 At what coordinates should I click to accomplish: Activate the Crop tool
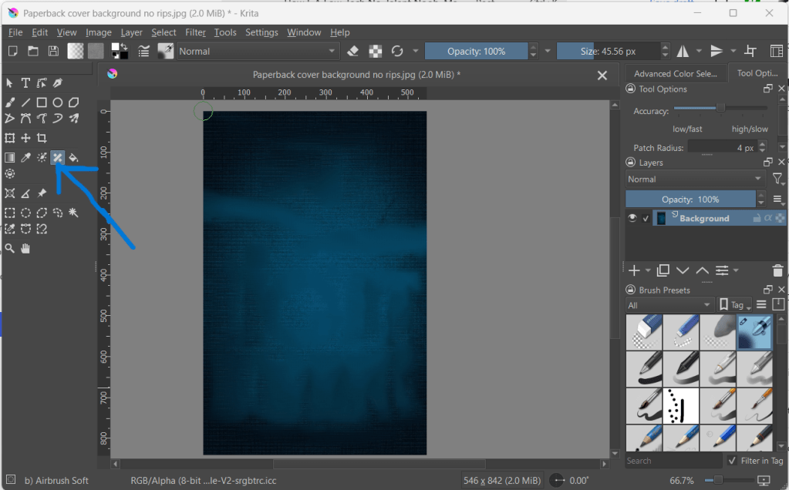[x=42, y=138]
